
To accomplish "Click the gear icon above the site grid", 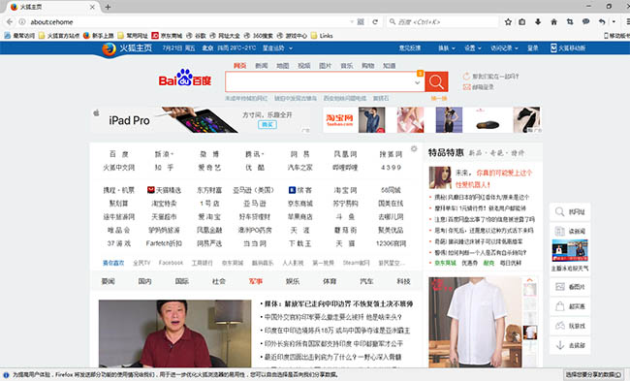I will [414, 149].
